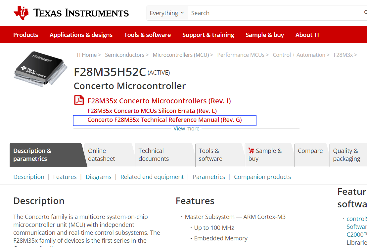Open Microcontrollers (MCU) breadcrumb
Image resolution: width=367 pixels, height=247 pixels.
pos(181,55)
